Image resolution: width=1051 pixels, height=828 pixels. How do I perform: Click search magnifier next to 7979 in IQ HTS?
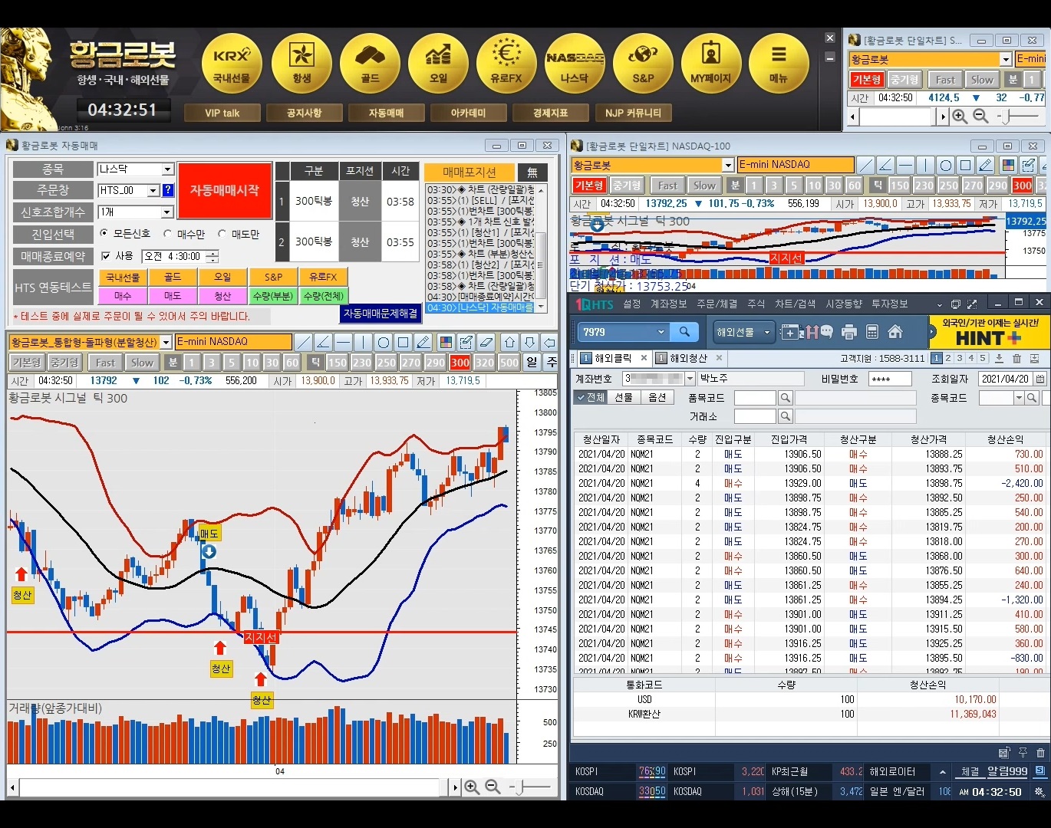click(684, 331)
